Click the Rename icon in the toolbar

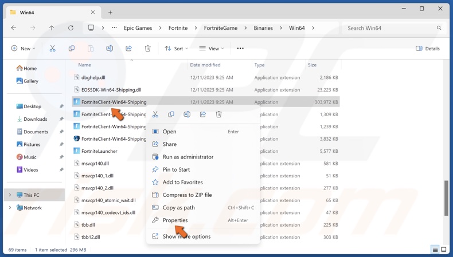(x=110, y=49)
